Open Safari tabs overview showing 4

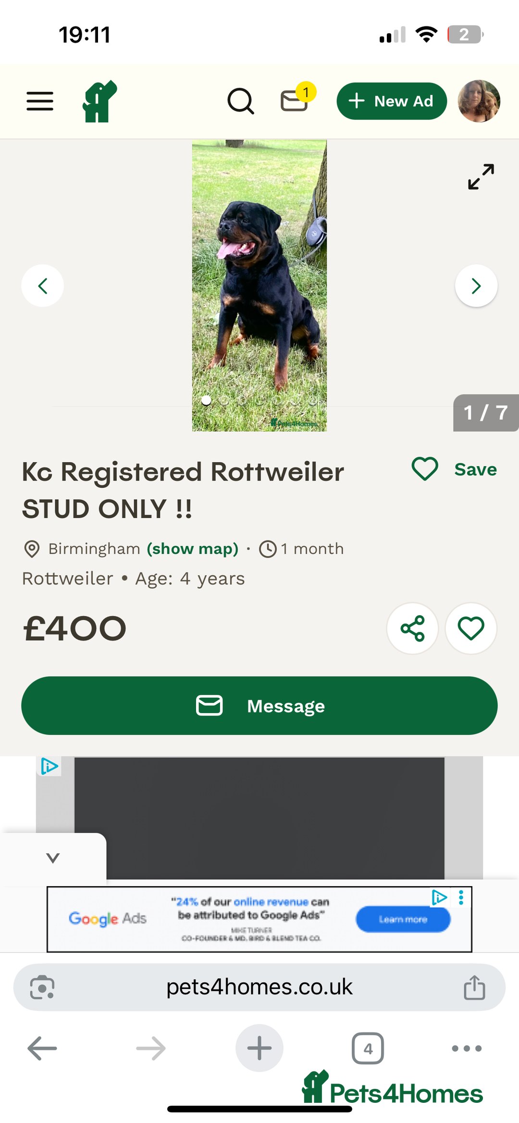pos(368,1048)
